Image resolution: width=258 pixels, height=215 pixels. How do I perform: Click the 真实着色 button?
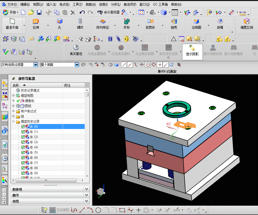[76, 50]
